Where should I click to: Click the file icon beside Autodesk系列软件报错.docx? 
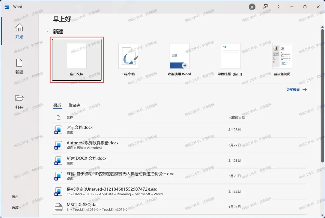[x=58, y=145]
